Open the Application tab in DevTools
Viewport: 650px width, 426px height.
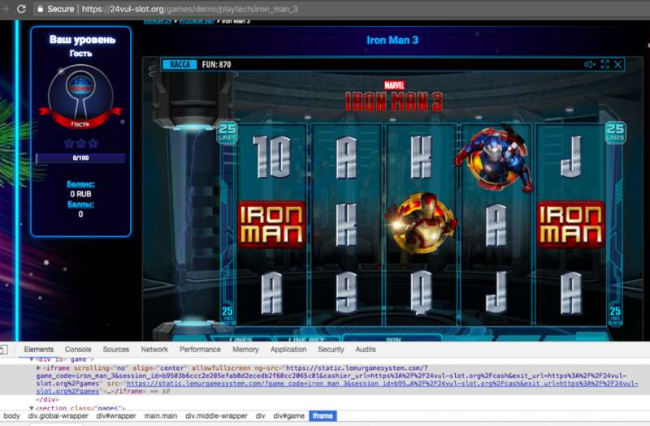[x=288, y=350]
